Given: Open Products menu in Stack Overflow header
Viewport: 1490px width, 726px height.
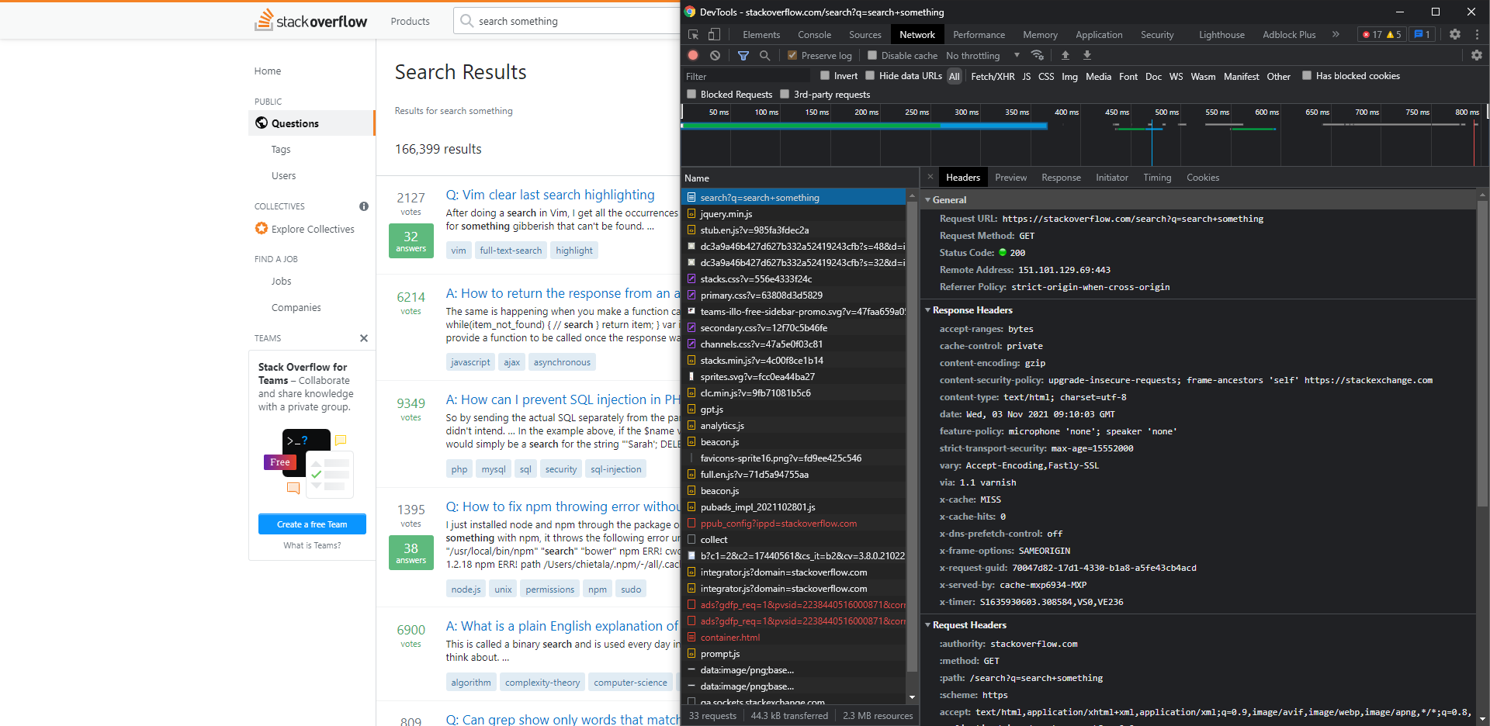Looking at the screenshot, I should point(410,21).
